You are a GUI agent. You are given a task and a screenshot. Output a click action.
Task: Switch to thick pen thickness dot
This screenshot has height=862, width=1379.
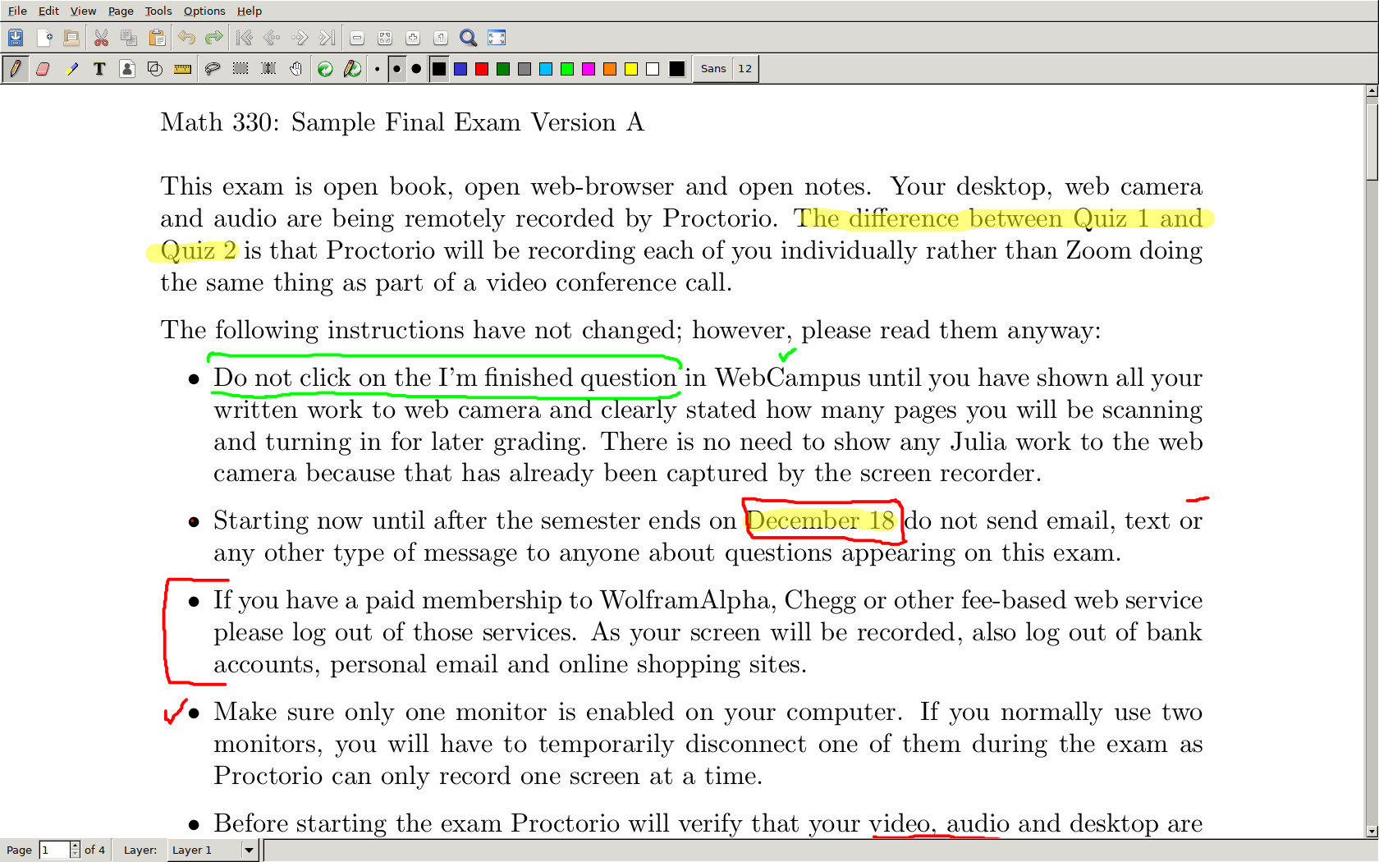coord(416,69)
